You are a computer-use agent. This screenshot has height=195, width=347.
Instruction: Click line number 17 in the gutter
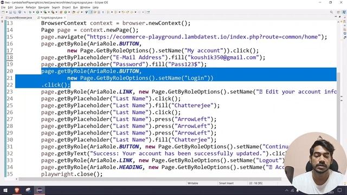pyautogui.click(x=10, y=50)
